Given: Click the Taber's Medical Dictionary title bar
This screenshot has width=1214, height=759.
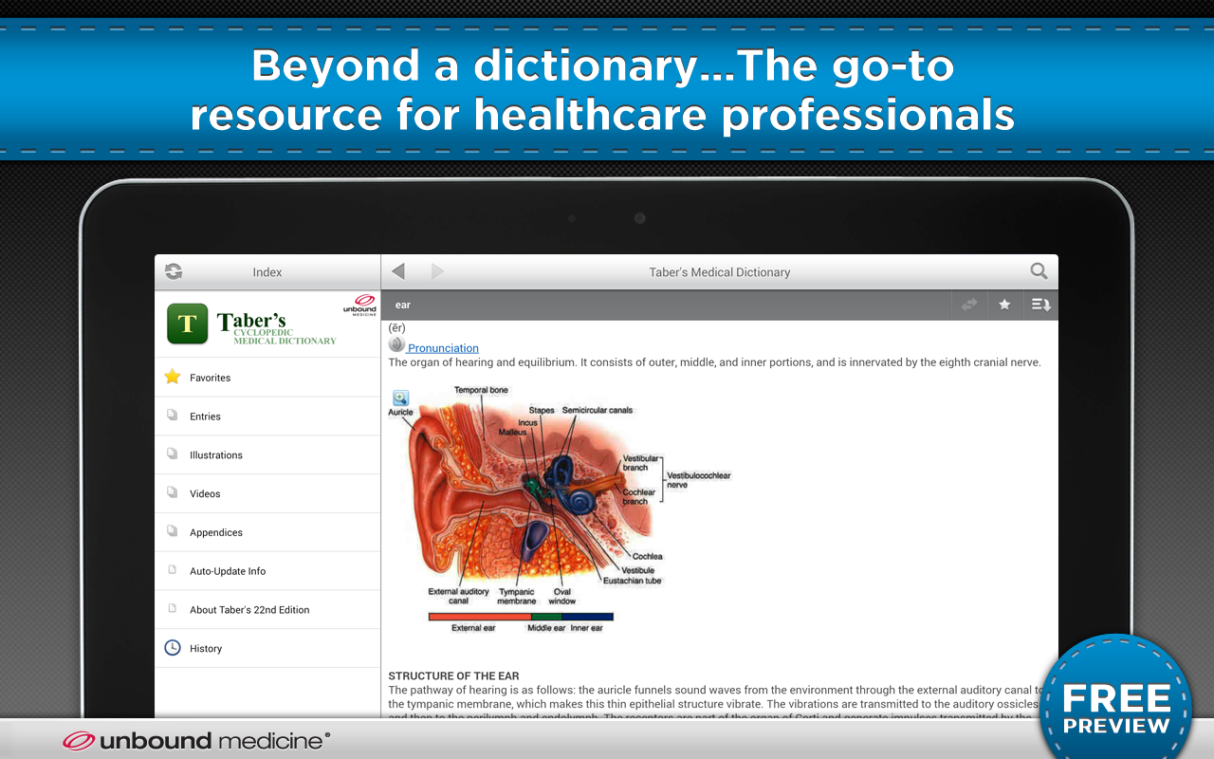Looking at the screenshot, I should pyautogui.click(x=719, y=271).
